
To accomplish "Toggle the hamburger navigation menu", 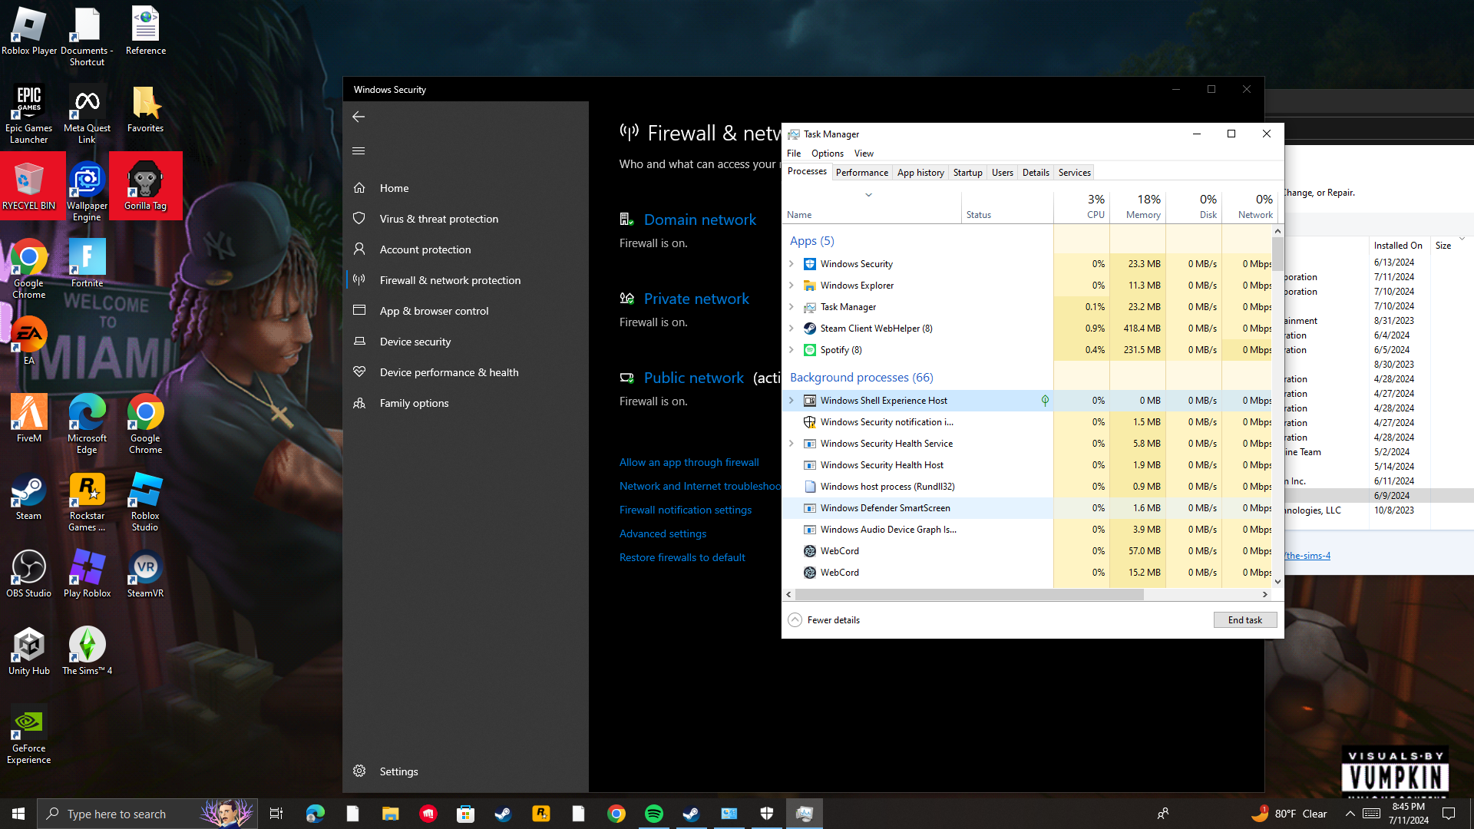I will (x=359, y=151).
